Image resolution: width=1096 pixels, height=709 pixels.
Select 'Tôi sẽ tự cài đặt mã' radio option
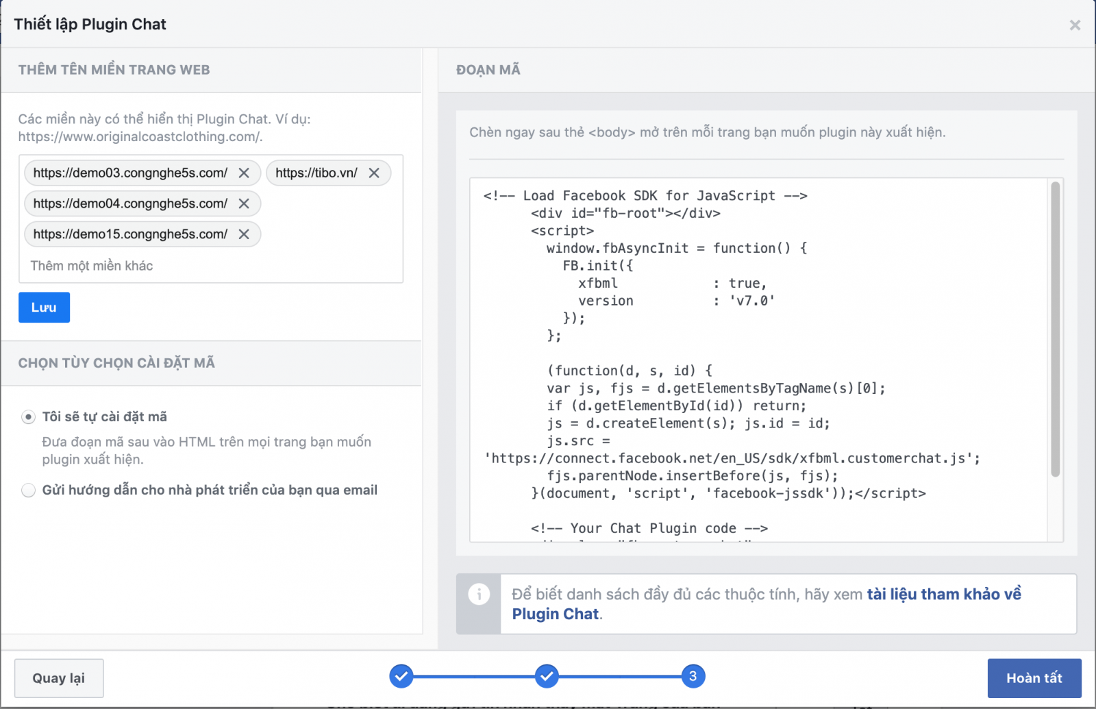click(x=28, y=417)
